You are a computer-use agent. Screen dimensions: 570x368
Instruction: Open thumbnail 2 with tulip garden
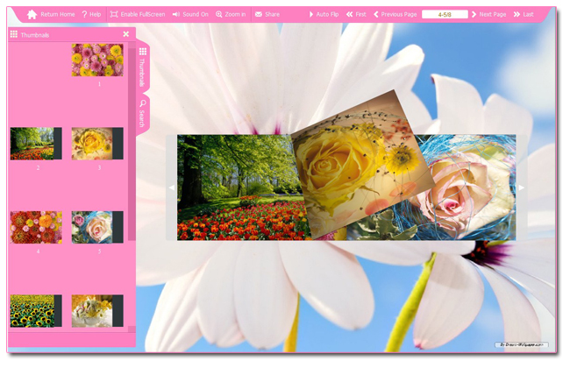(36, 144)
